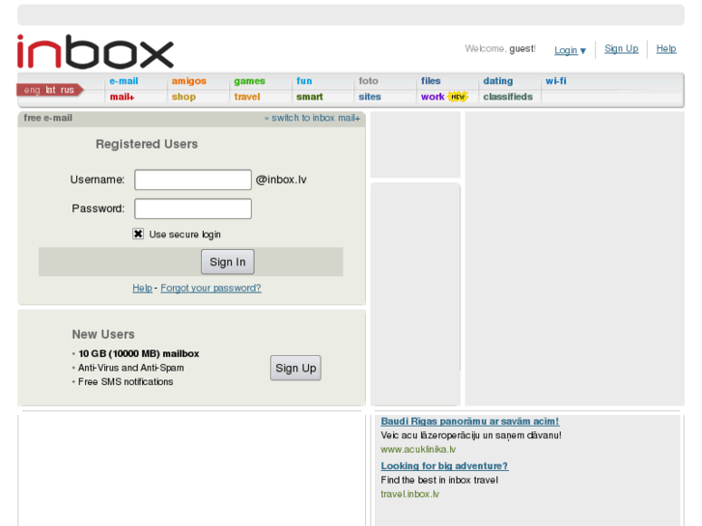Open the dating section

498,81
